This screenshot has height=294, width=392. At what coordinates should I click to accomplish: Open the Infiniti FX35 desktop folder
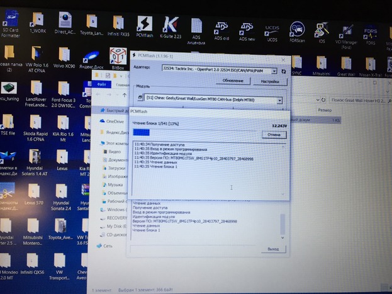click(117, 26)
